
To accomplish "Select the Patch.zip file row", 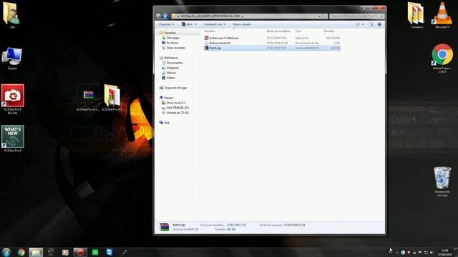I will 272,48.
